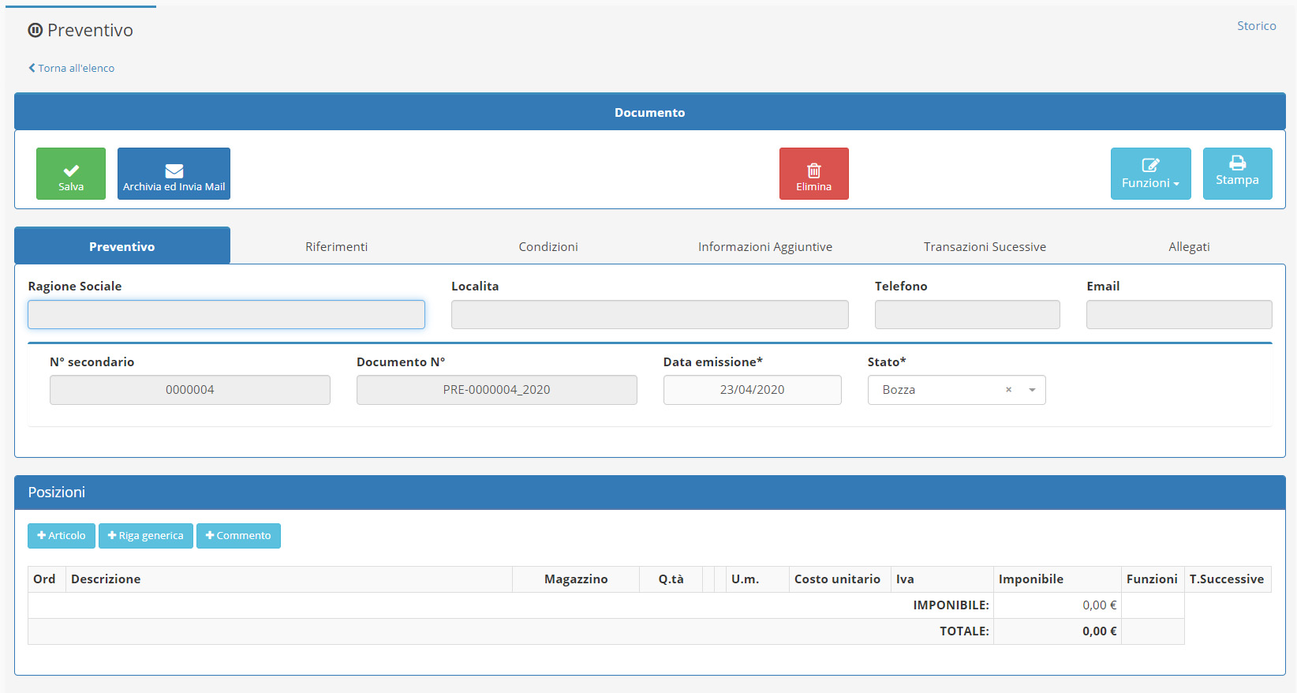Open the Informazioni Aggiuntive tab
The image size is (1297, 693).
click(x=764, y=247)
